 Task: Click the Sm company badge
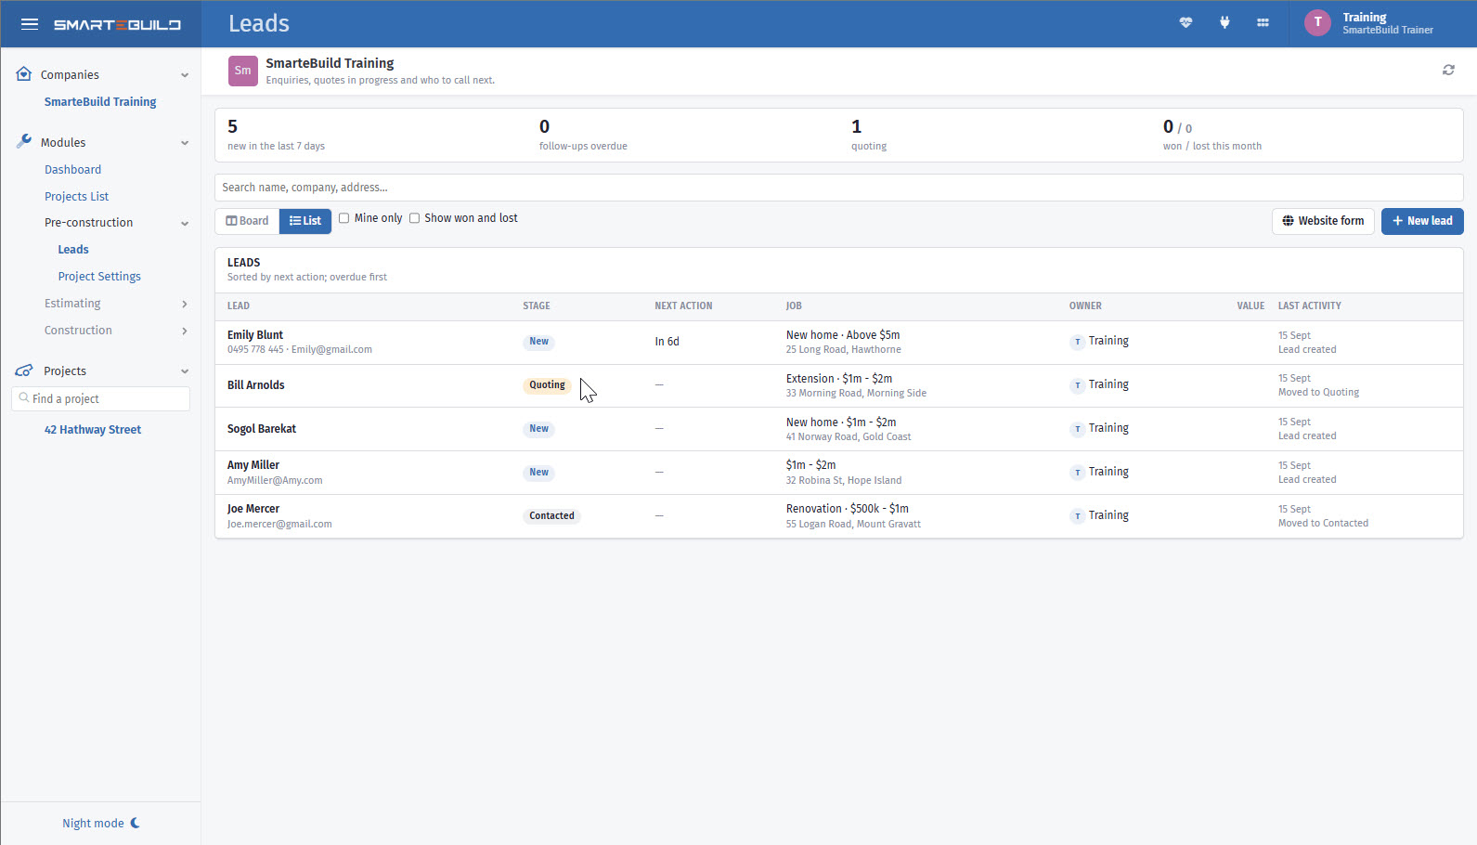243,71
